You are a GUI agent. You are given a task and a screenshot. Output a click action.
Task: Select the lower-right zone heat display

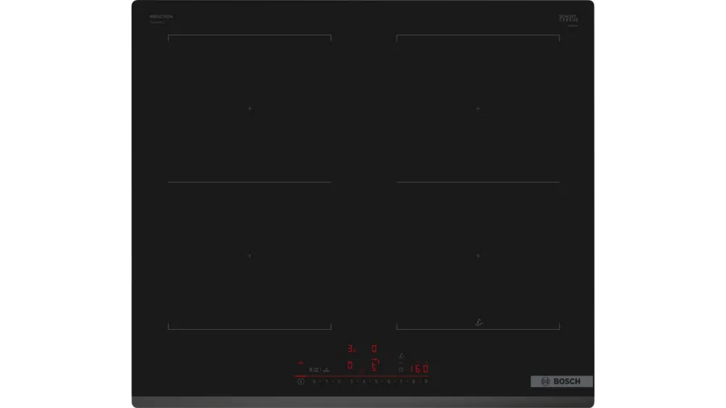pyautogui.click(x=374, y=365)
